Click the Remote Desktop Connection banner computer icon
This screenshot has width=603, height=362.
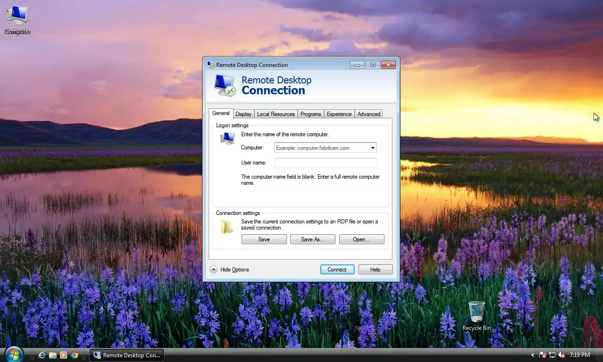[225, 85]
